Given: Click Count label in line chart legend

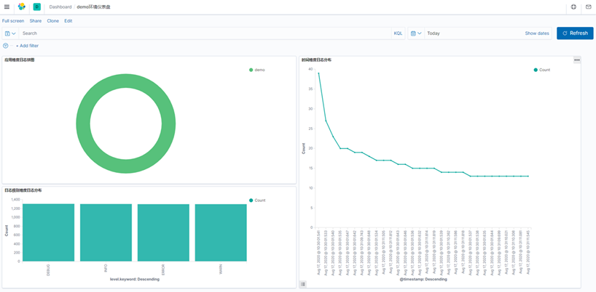Looking at the screenshot, I should point(545,70).
